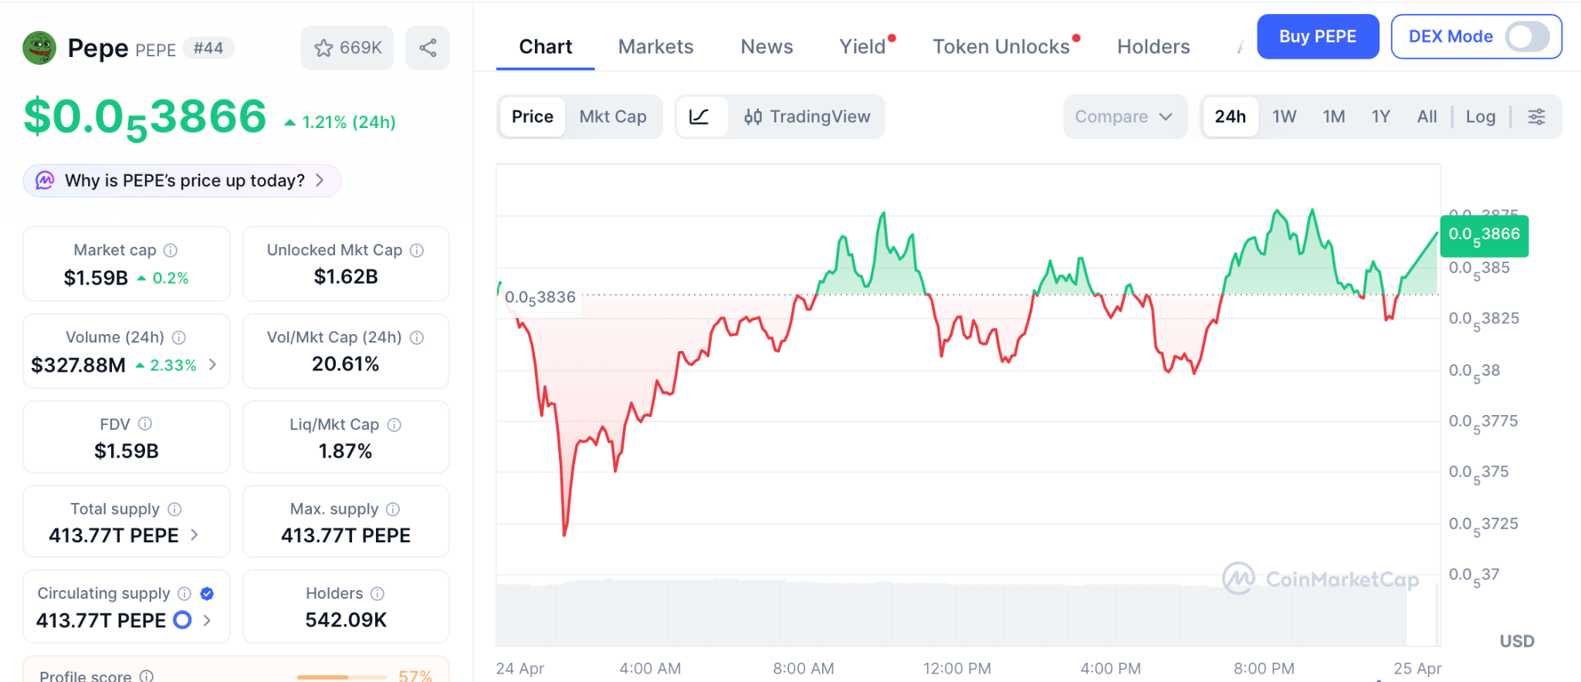
Task: Click Market cap info icon
Action: click(x=171, y=250)
